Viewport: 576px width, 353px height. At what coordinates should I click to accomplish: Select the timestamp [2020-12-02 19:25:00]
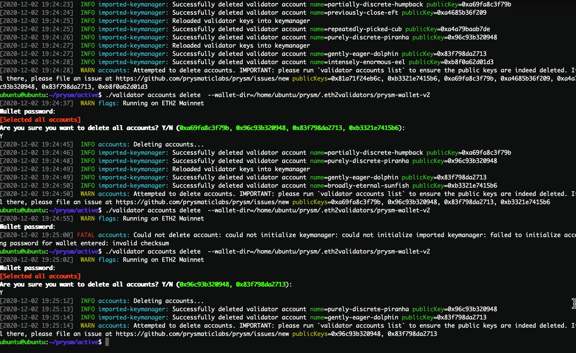37,235
